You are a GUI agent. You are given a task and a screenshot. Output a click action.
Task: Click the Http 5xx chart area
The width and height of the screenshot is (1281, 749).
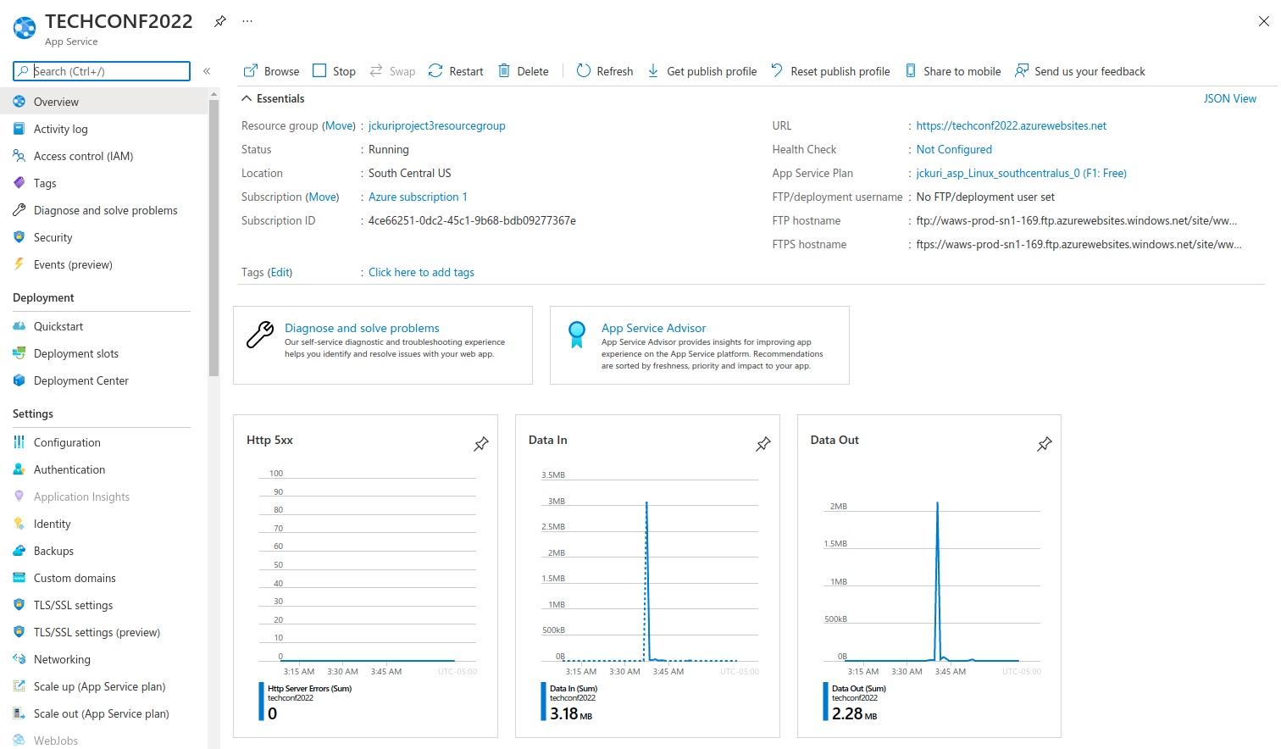[367, 568]
